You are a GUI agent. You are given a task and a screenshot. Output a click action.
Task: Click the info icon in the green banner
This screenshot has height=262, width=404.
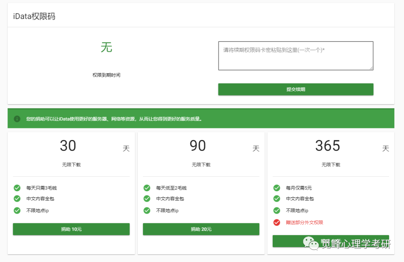point(17,119)
